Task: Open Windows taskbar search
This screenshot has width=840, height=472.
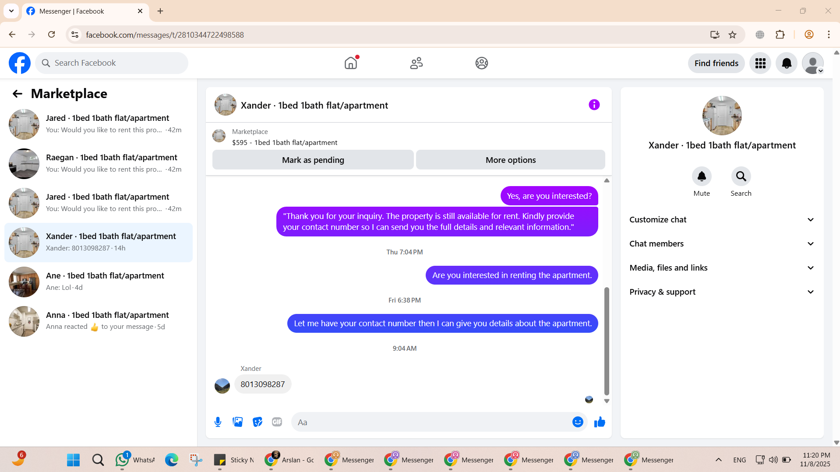Action: [x=98, y=460]
